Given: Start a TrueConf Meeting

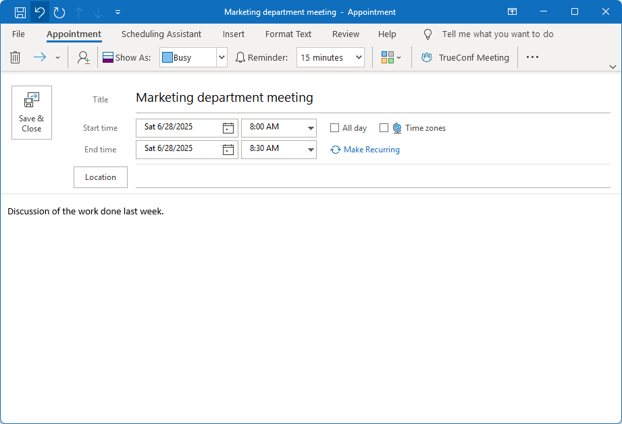Looking at the screenshot, I should pyautogui.click(x=465, y=57).
